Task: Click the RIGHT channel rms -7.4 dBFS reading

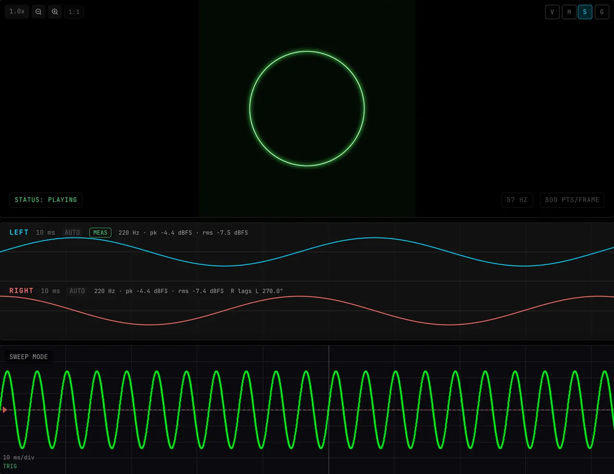Action: pyautogui.click(x=201, y=291)
